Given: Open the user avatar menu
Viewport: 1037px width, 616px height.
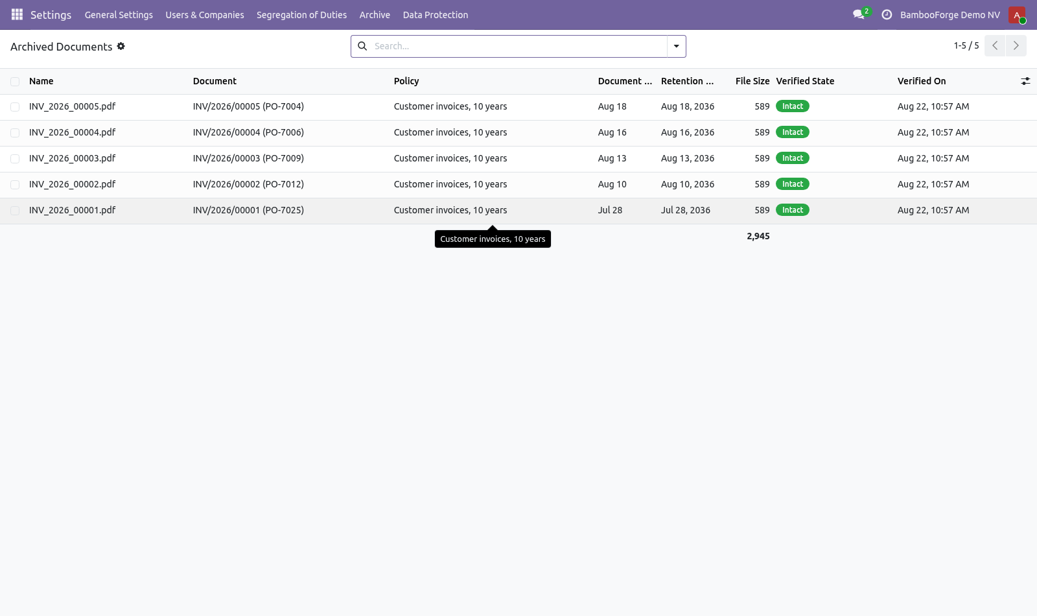Looking at the screenshot, I should [1016, 14].
